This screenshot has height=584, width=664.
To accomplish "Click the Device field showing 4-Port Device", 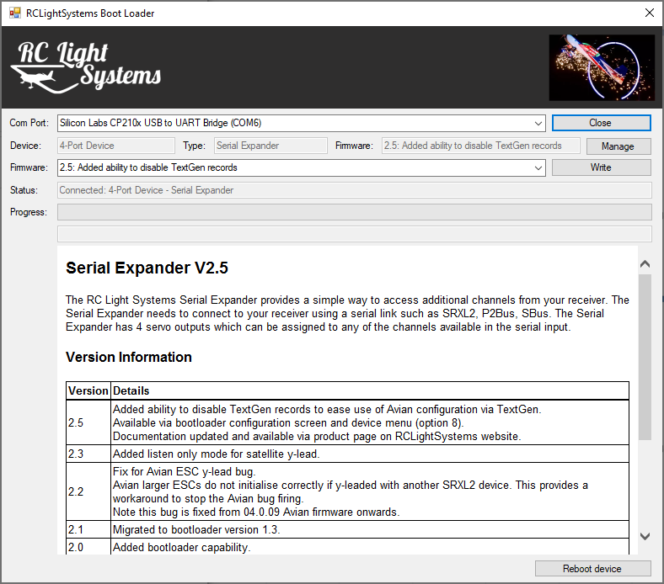I will coord(115,146).
